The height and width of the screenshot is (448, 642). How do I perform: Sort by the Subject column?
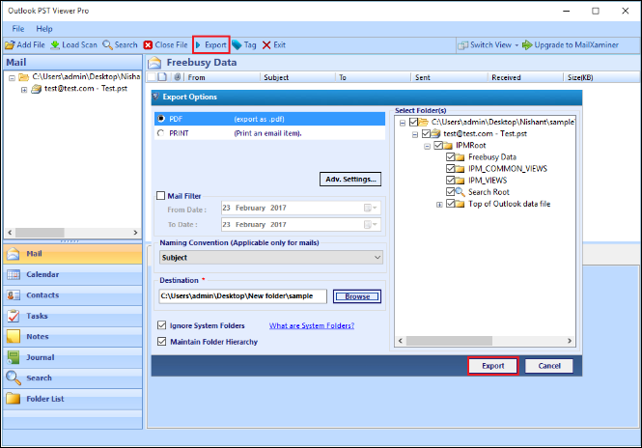297,77
